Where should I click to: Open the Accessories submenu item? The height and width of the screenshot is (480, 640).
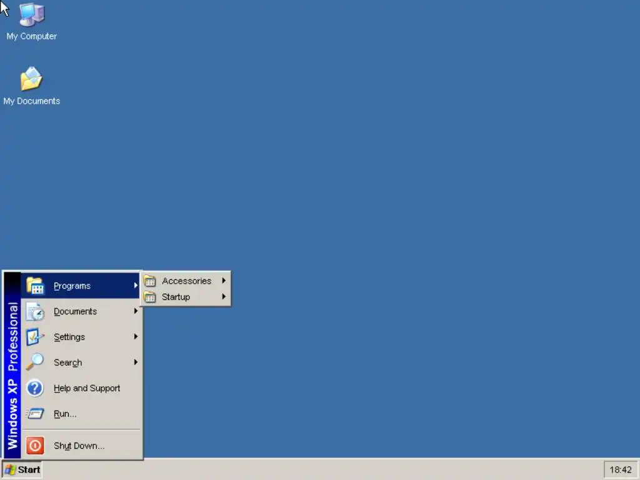coord(186,281)
